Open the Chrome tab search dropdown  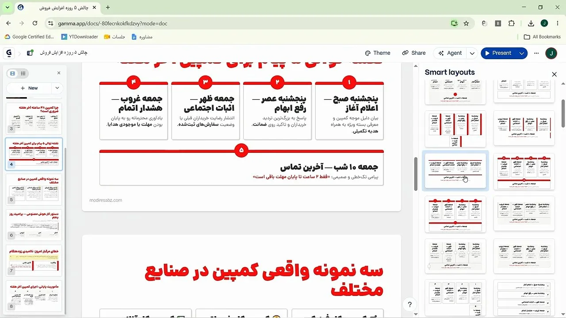(x=8, y=8)
